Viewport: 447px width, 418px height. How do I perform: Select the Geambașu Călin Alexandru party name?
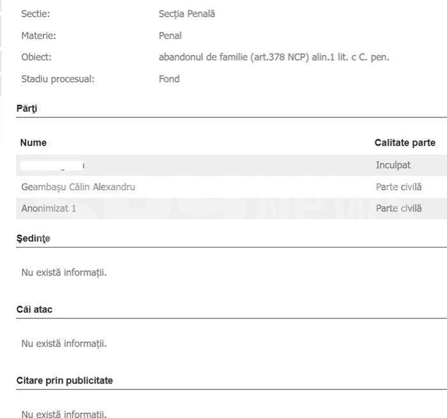tap(79, 187)
